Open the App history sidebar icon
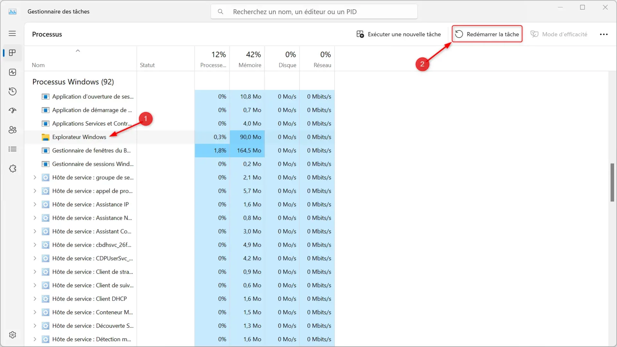Viewport: 617px width, 347px height. tap(12, 92)
